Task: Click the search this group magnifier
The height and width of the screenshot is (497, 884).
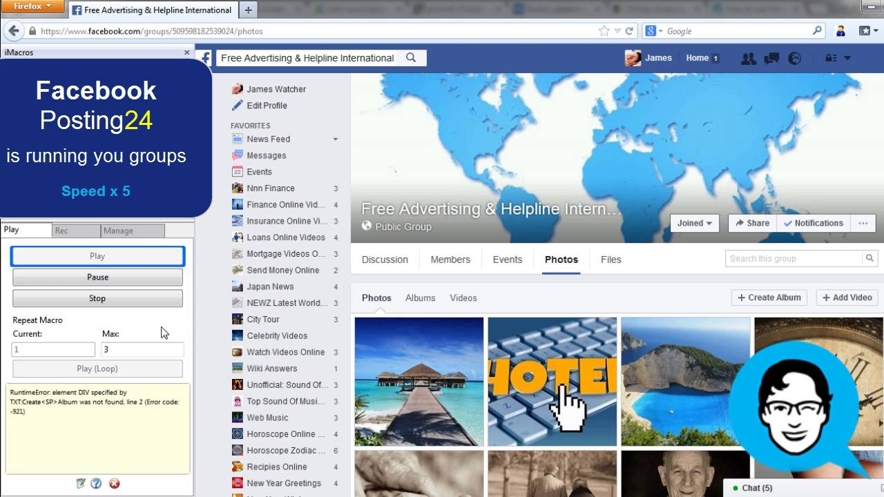Action: tap(869, 258)
